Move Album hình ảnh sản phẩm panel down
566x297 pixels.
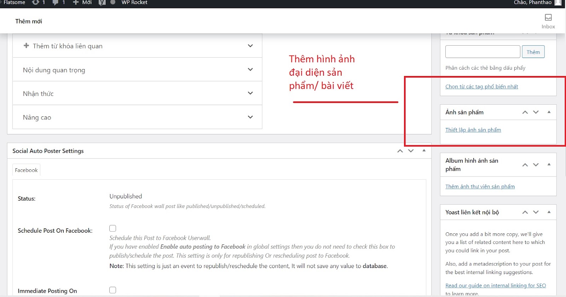pos(536,165)
